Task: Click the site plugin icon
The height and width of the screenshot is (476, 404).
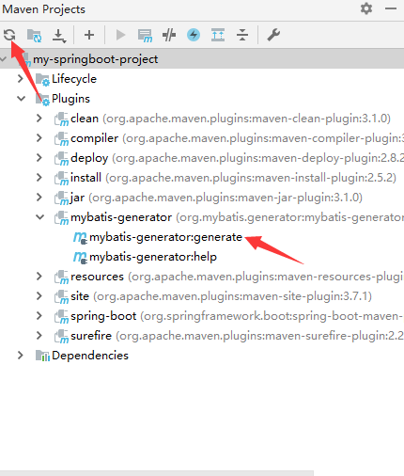Action: [61, 297]
